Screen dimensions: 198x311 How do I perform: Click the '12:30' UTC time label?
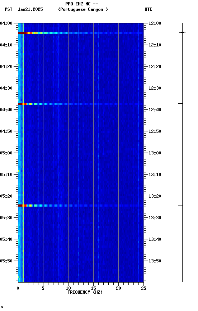pyautogui.click(x=155, y=88)
